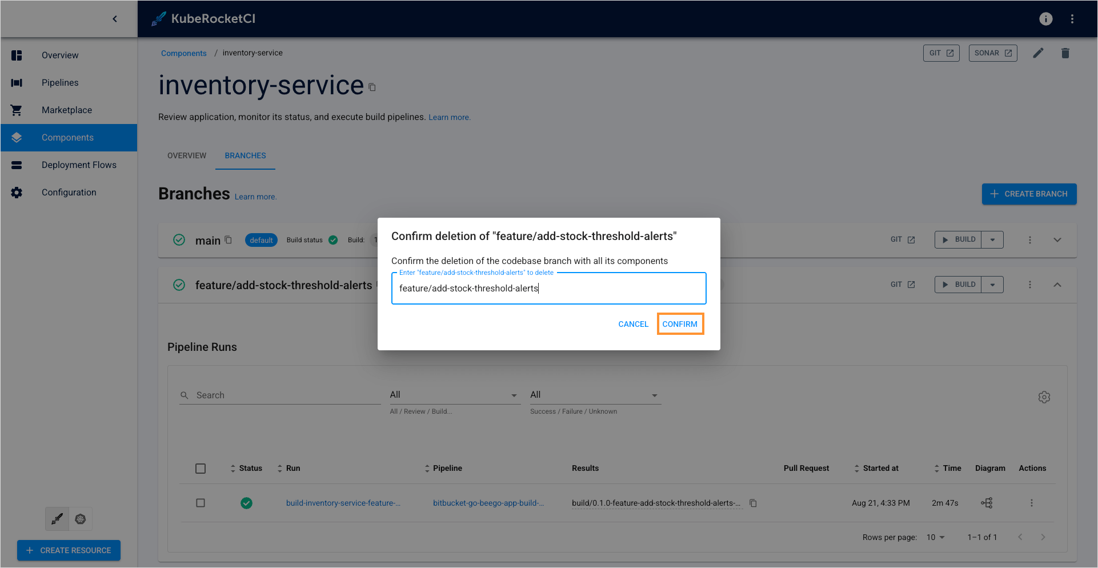Click the pencil edit icon
This screenshot has height=568, width=1098.
pyautogui.click(x=1038, y=53)
